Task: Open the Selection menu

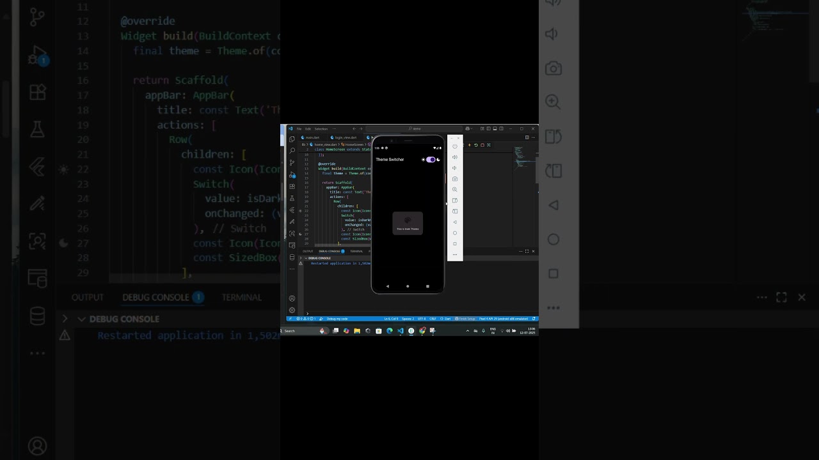Action: pos(321,128)
